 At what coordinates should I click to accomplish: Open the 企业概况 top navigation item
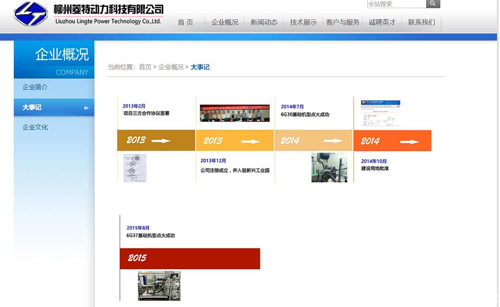[x=224, y=22]
